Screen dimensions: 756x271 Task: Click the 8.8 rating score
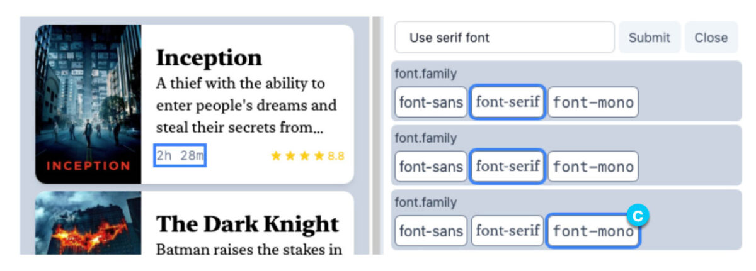coord(336,156)
